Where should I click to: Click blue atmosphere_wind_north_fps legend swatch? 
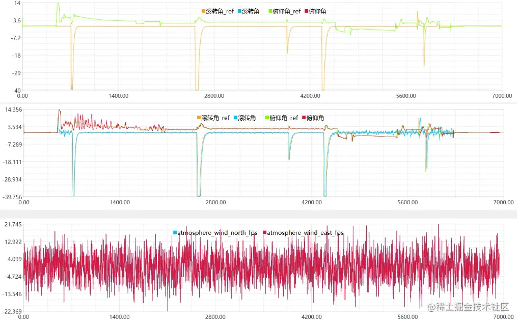click(x=175, y=232)
